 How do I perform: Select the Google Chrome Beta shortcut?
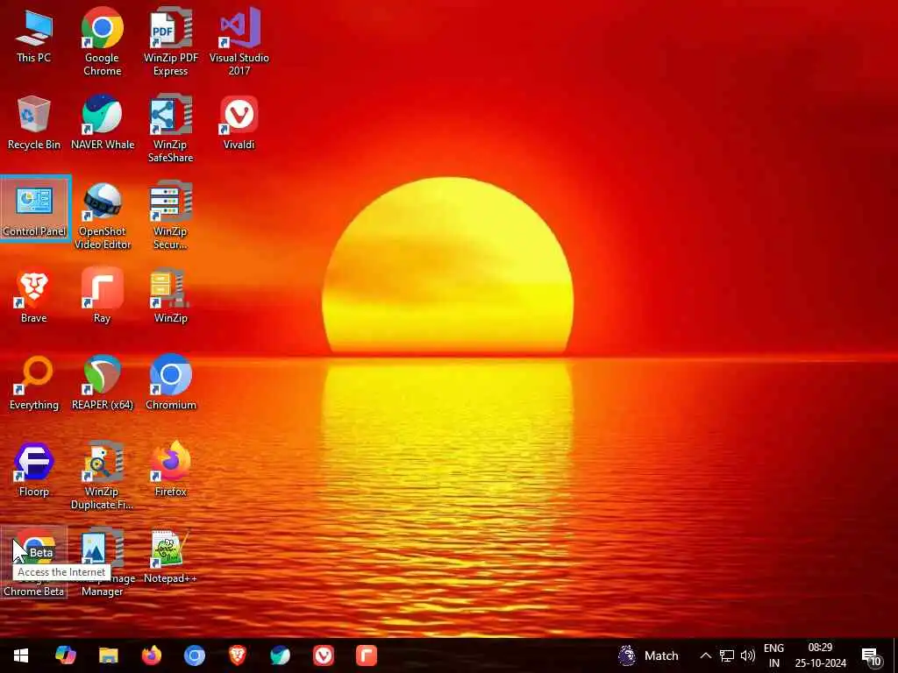34,562
